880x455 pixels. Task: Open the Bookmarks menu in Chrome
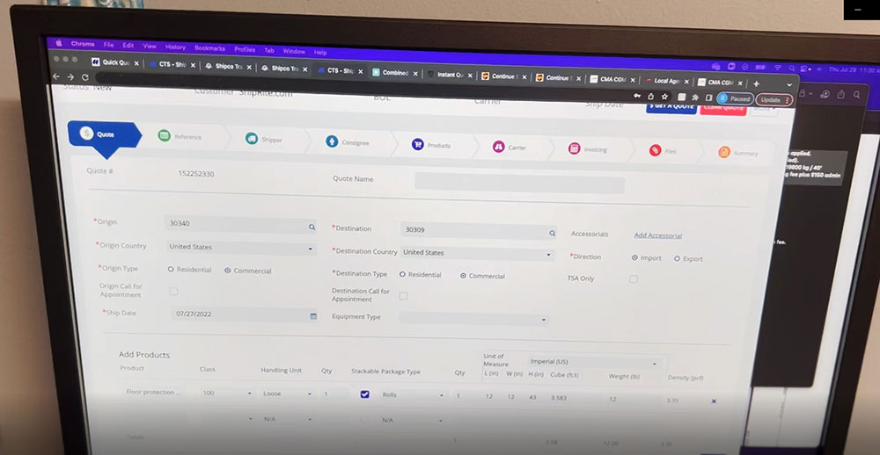[209, 48]
